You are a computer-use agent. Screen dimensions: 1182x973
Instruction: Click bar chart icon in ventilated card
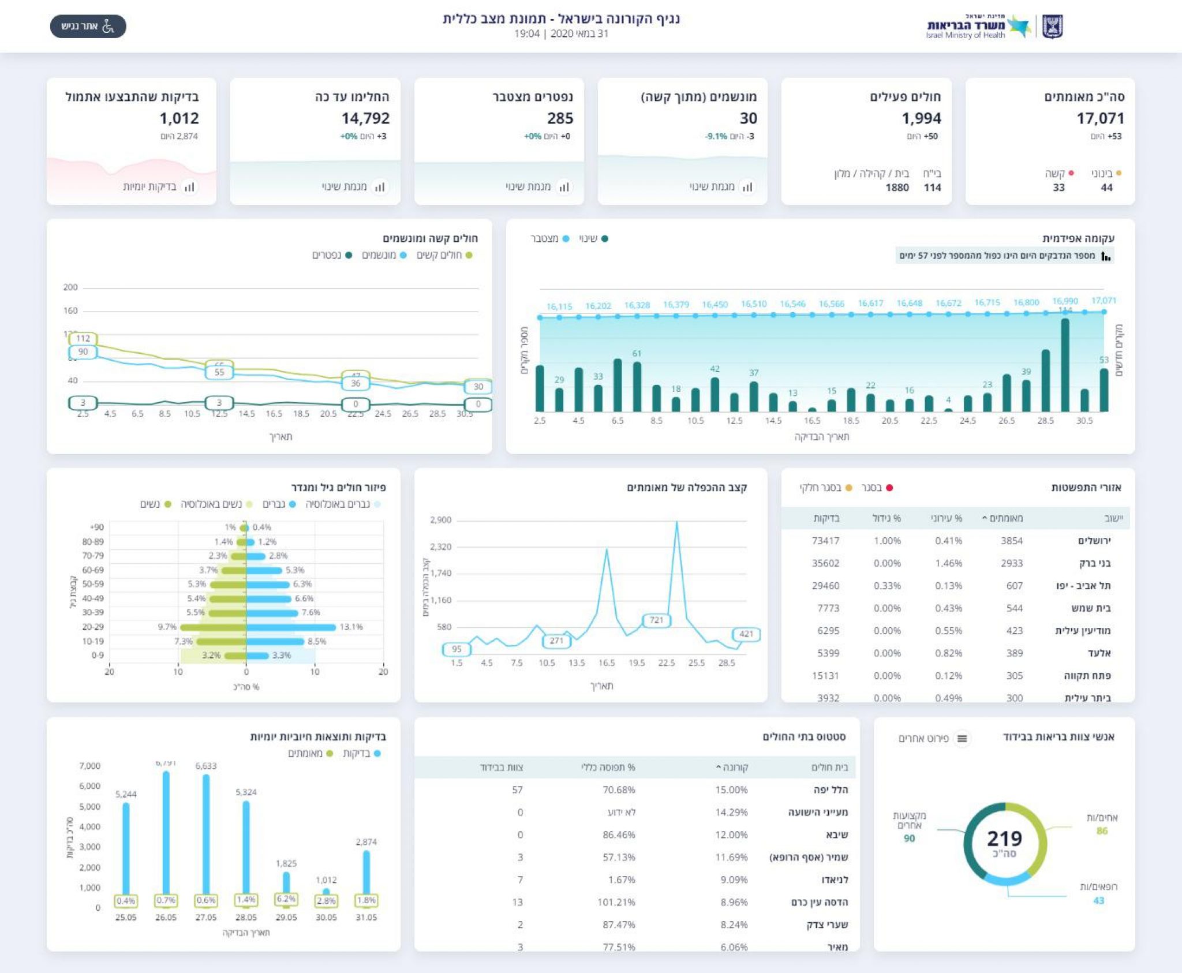coord(747,187)
